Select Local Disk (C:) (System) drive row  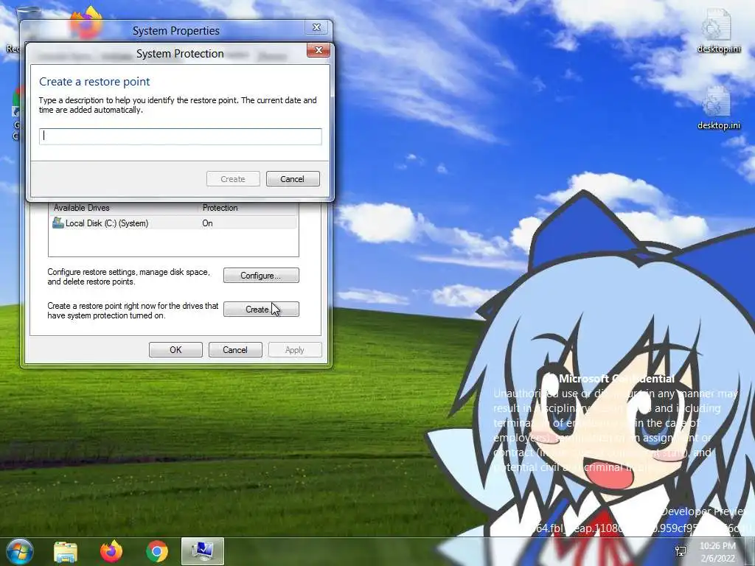coord(173,223)
